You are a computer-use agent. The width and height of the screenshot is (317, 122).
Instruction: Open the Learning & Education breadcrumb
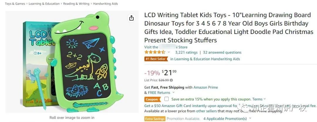click(44, 4)
